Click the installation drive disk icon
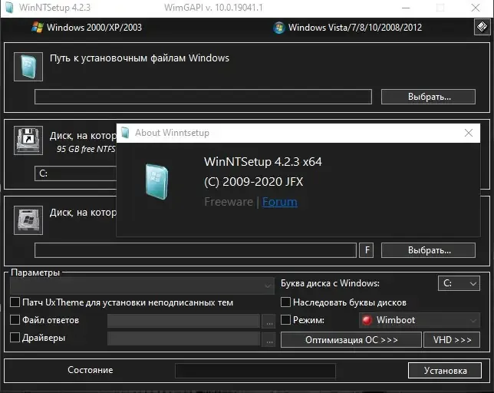The height and width of the screenshot is (393, 494). tap(28, 220)
